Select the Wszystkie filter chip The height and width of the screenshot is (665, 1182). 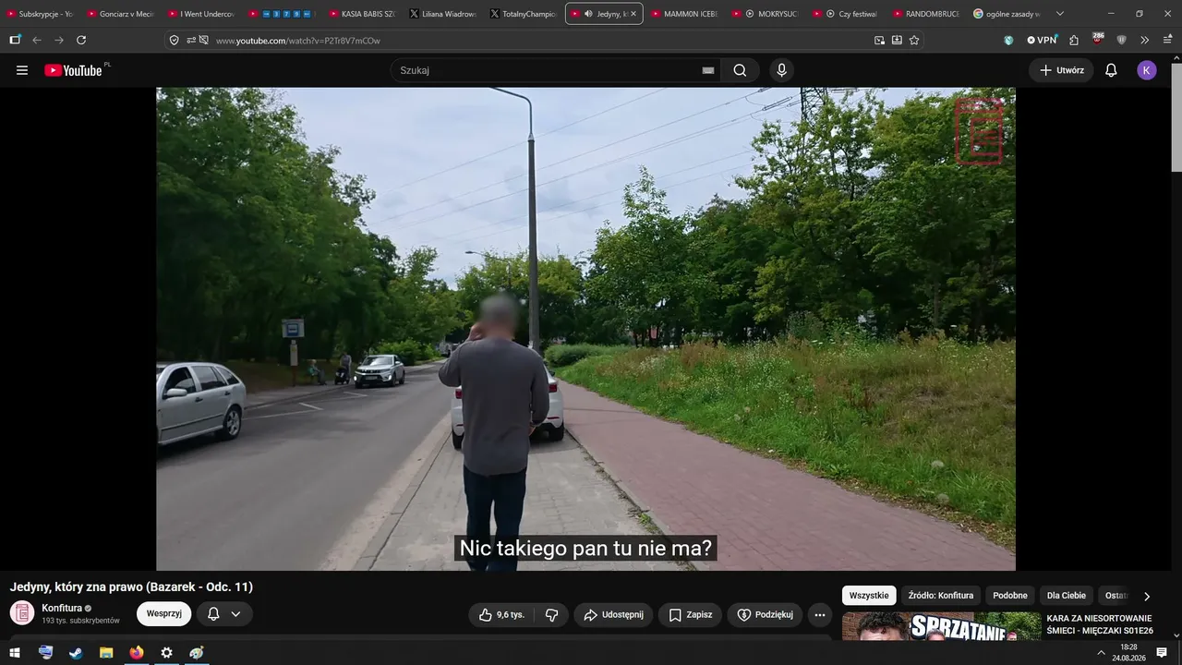coord(869,596)
